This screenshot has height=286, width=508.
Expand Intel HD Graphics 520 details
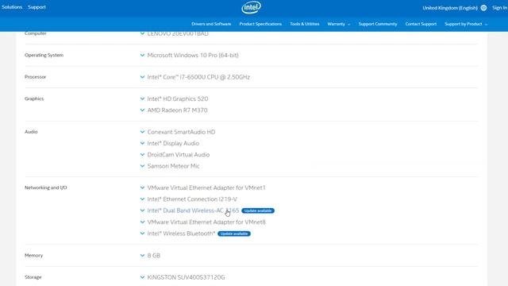click(142, 99)
